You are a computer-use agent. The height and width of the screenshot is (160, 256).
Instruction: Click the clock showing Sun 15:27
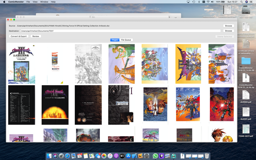[232, 2]
